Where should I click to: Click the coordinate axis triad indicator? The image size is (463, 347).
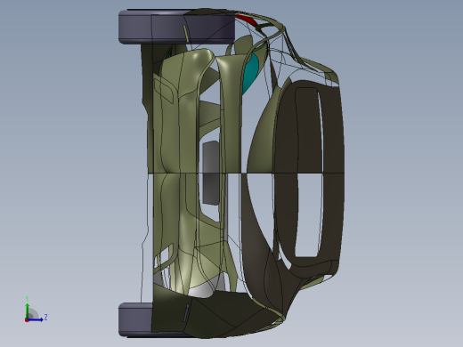36,311
